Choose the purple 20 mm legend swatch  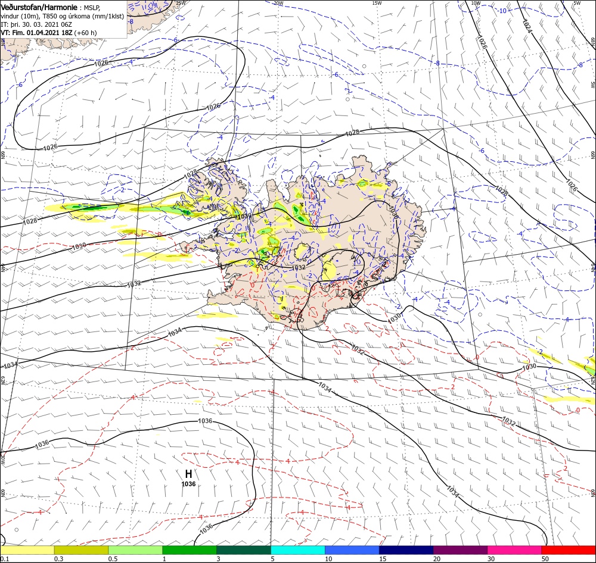coord(460,550)
